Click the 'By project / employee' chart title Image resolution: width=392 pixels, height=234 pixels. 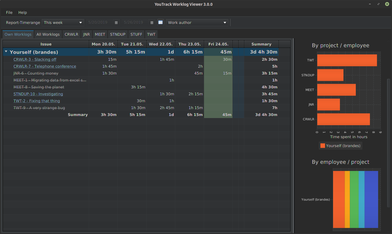[x=341, y=45]
